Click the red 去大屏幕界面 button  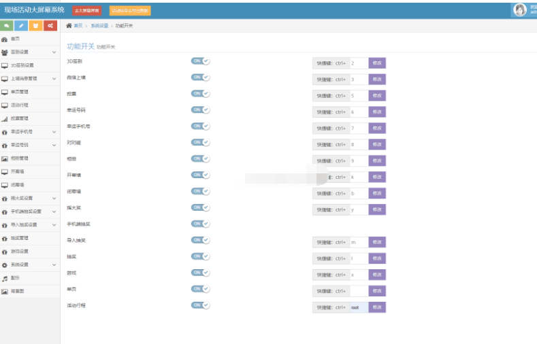[x=86, y=11]
